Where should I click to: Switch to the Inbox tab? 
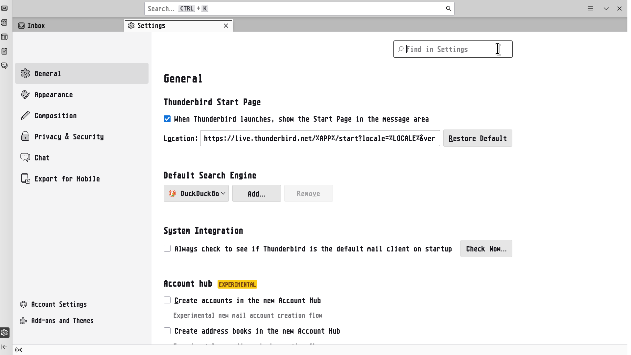[35, 25]
